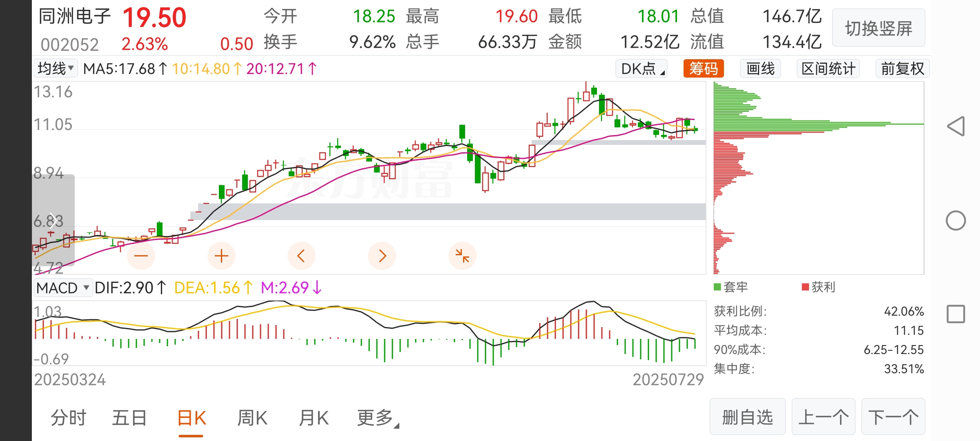
Task: Open the 更多 more periods menu
Action: tap(378, 418)
